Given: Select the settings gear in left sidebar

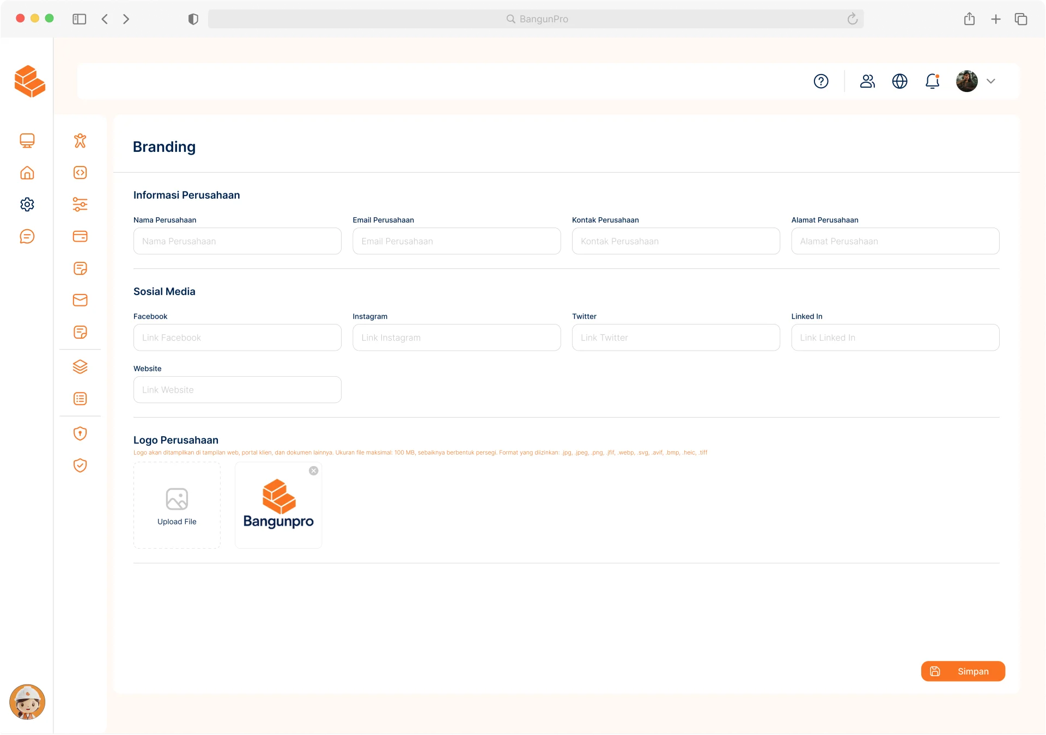Looking at the screenshot, I should [27, 204].
